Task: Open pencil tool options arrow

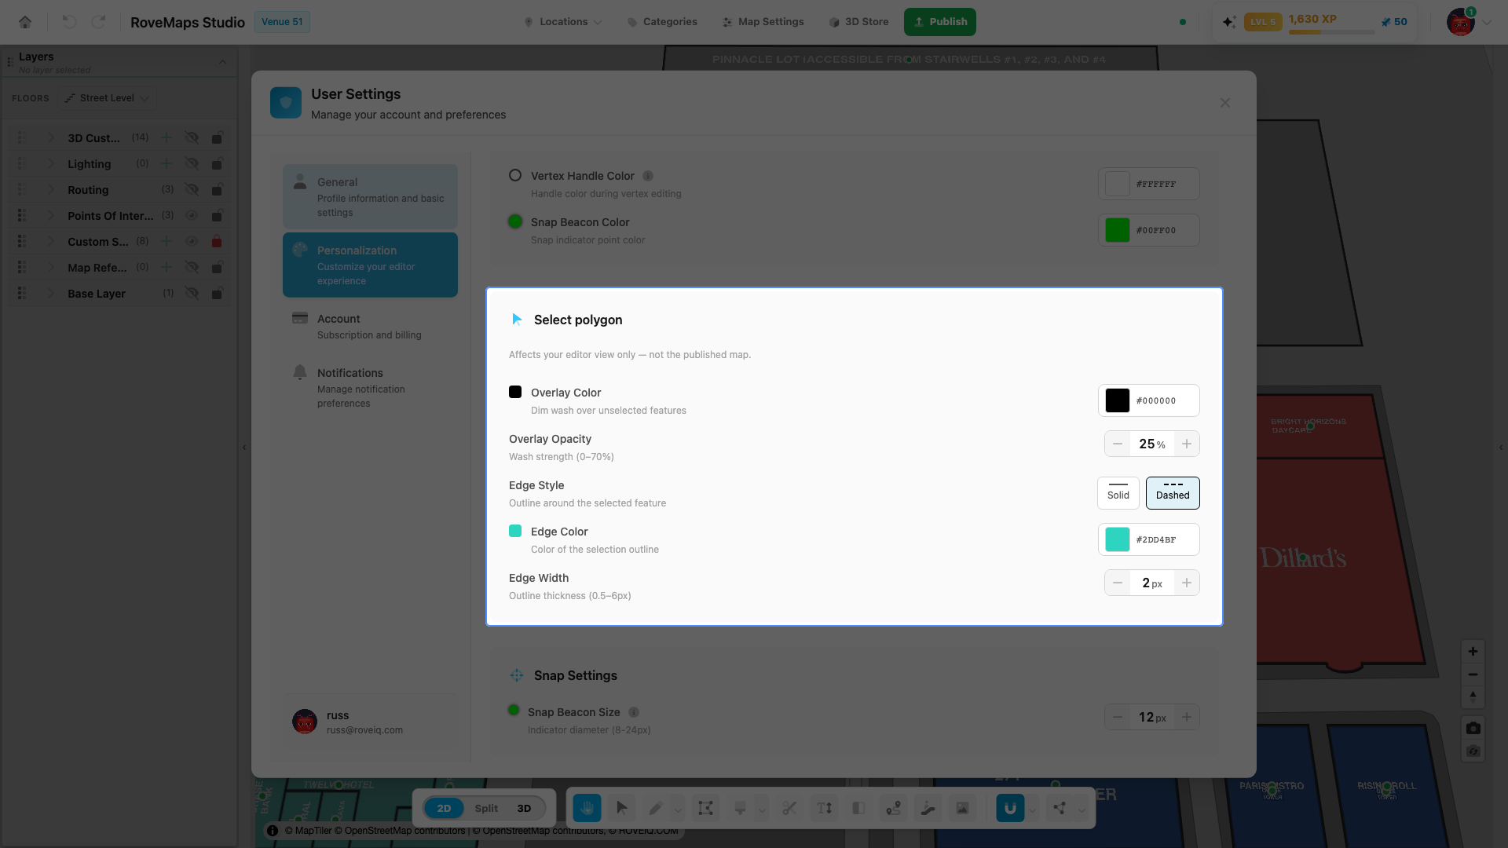Action: [679, 809]
